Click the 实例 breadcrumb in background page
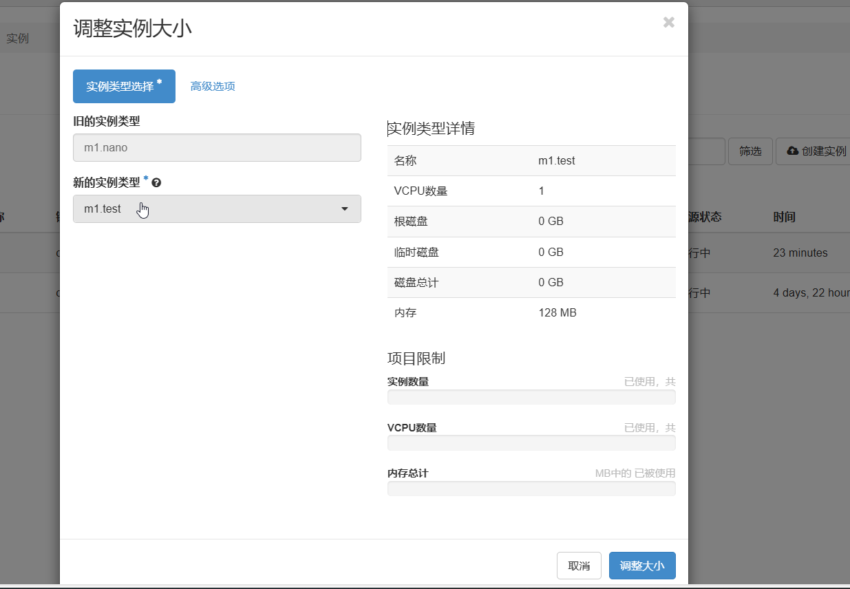Screen dimensions: 850x589 17,38
